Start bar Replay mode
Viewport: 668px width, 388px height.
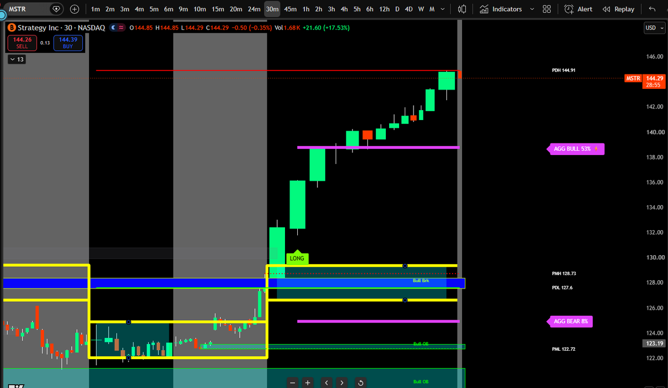[x=618, y=9]
